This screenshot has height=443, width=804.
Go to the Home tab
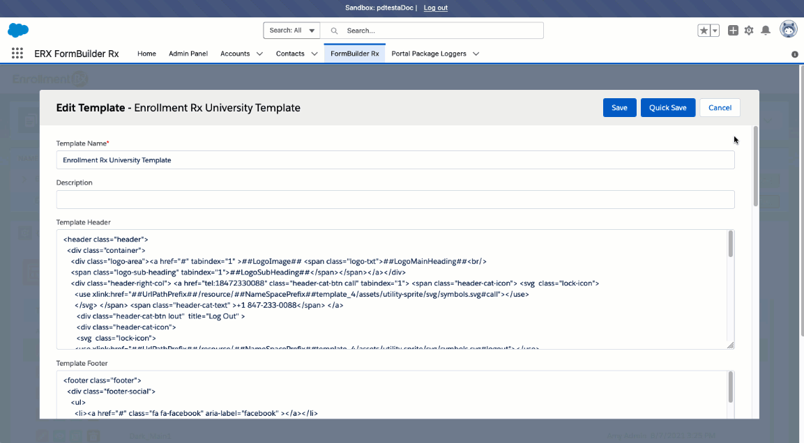tap(146, 54)
